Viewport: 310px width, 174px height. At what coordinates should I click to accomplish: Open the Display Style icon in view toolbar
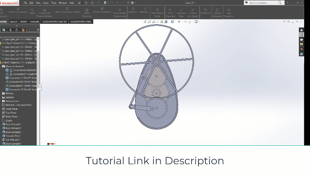[x=173, y=22]
